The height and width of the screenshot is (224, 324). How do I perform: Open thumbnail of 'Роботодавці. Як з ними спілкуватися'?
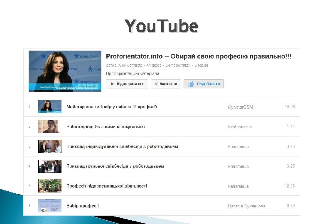point(50,127)
